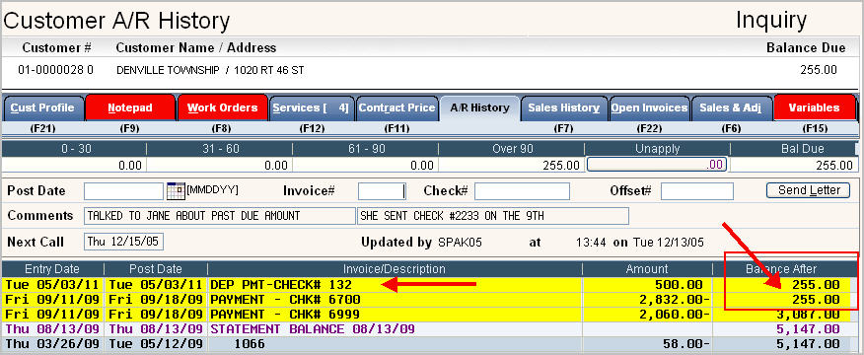Click the Amount column header
This screenshot has width=864, height=355.
(x=647, y=269)
